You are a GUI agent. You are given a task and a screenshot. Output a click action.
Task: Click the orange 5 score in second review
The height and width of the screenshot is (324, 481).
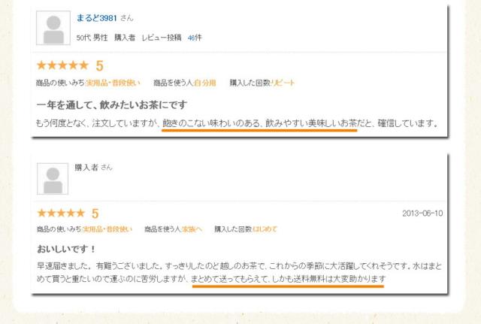(x=95, y=213)
